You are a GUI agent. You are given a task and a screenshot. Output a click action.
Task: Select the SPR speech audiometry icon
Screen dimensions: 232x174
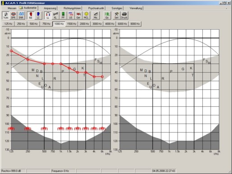coord(14,15)
